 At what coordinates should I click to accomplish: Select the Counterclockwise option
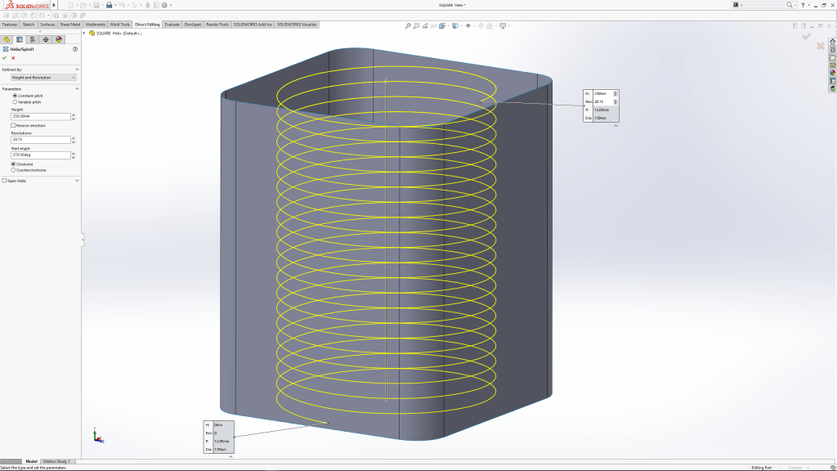pos(15,170)
